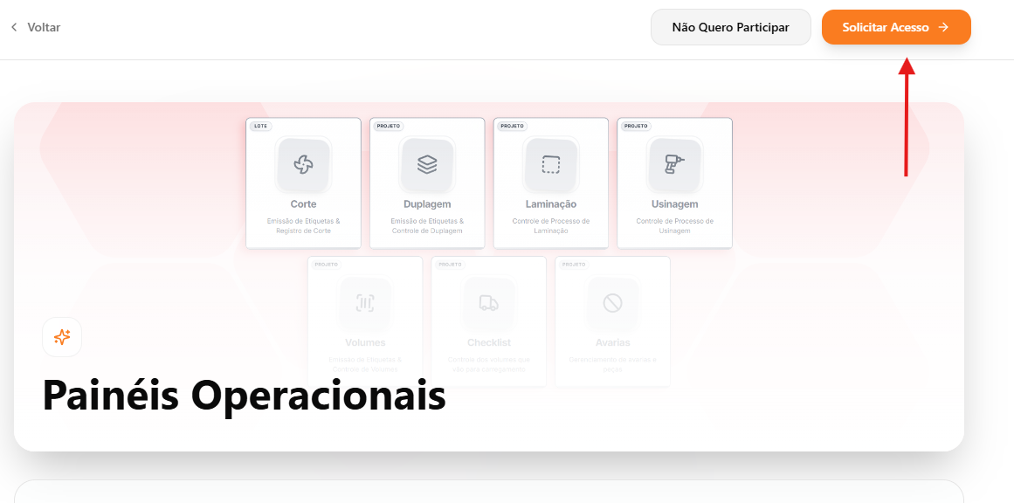Go back using the Voltar link
The width and height of the screenshot is (1014, 503).
pos(44,27)
